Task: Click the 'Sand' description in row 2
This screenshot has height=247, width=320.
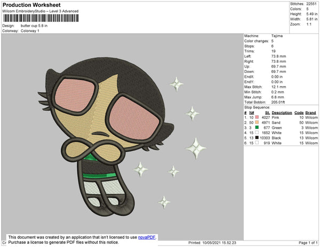Action: coord(276,122)
